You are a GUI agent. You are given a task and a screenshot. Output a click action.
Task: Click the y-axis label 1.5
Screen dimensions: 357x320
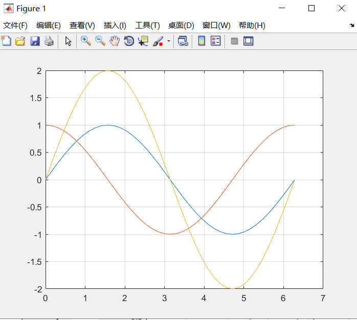pyautogui.click(x=36, y=98)
